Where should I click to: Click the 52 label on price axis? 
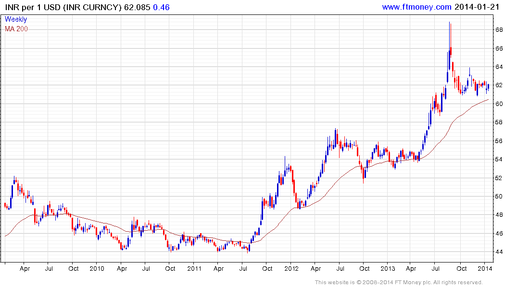pyautogui.click(x=499, y=178)
